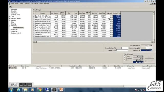Tick the checkbox for Format for Laser 01 row
Screen dimensions: 164x92
click(34, 23)
